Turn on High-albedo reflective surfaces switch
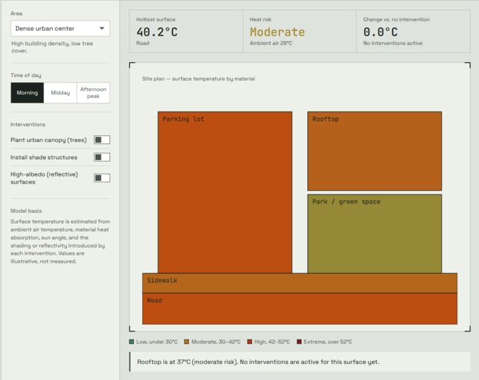The height and width of the screenshot is (380, 479). click(x=102, y=178)
